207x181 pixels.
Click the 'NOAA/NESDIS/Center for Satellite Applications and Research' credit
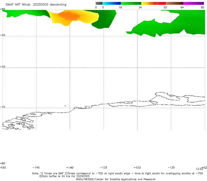pos(116,179)
